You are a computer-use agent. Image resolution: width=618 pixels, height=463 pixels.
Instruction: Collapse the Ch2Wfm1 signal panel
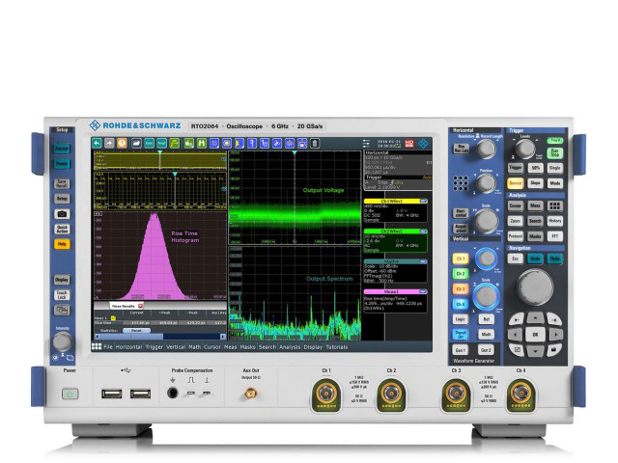(x=426, y=231)
